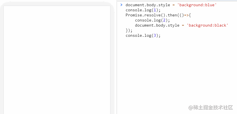Click the line setting 'background:black'

182,25
